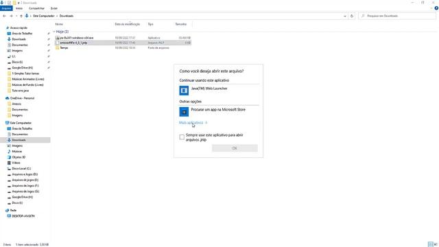Select 'Arquivos de Jogos (G:)' drive
This screenshot has width=439, height=247.
tap(25, 191)
